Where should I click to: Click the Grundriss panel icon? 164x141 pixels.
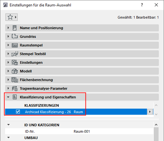tap(15, 37)
